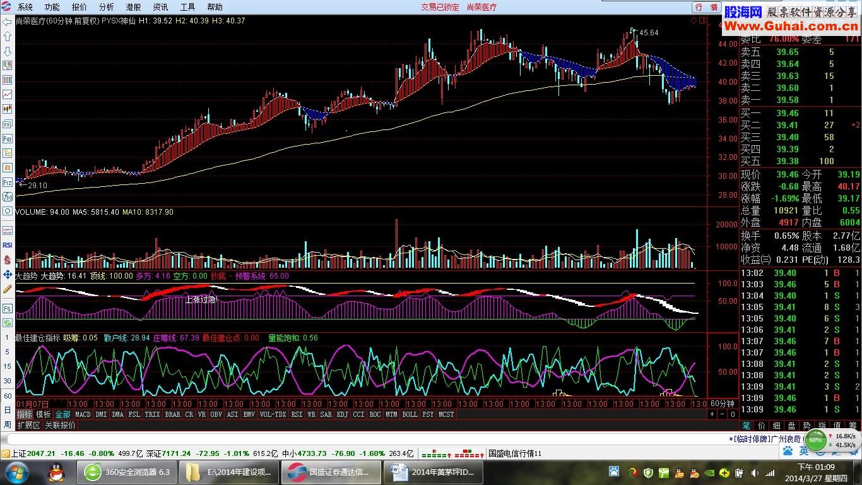
Task: Click the f(x) formula icon in sidebar
Action: pos(8,196)
